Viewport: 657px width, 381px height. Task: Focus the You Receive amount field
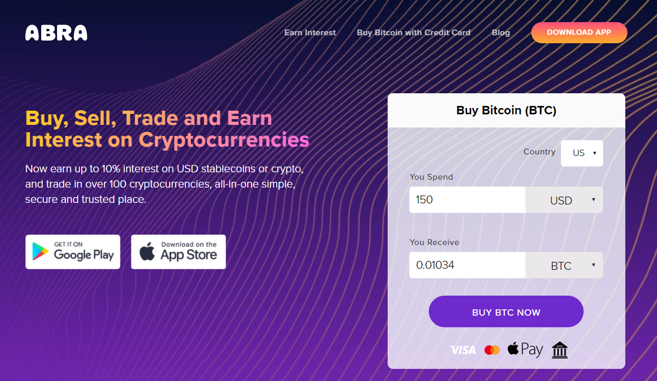click(x=467, y=265)
